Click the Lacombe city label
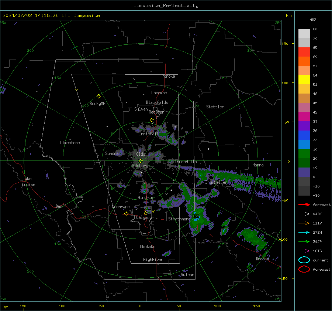This screenshot has width=332, height=311. pyautogui.click(x=159, y=93)
